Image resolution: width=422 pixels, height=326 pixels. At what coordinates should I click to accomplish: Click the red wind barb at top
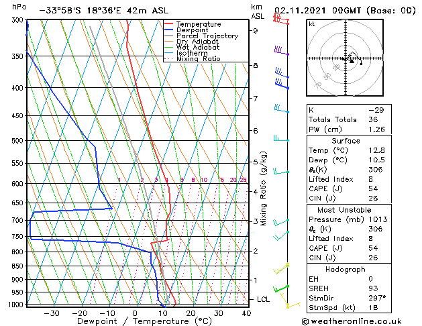coord(281,19)
